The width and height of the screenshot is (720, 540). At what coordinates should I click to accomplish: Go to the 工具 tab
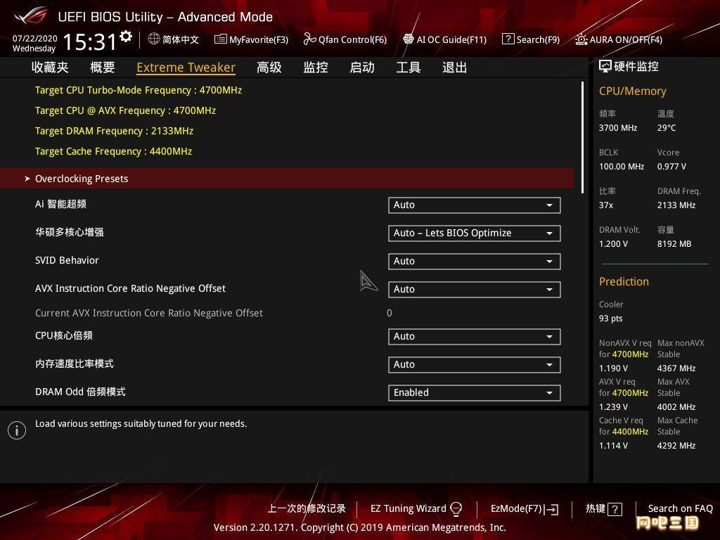pos(409,67)
